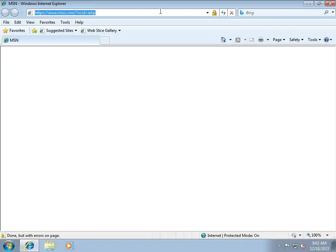Expand the zoom level dropdown arrow
The width and height of the screenshot is (336, 252).
327,235
